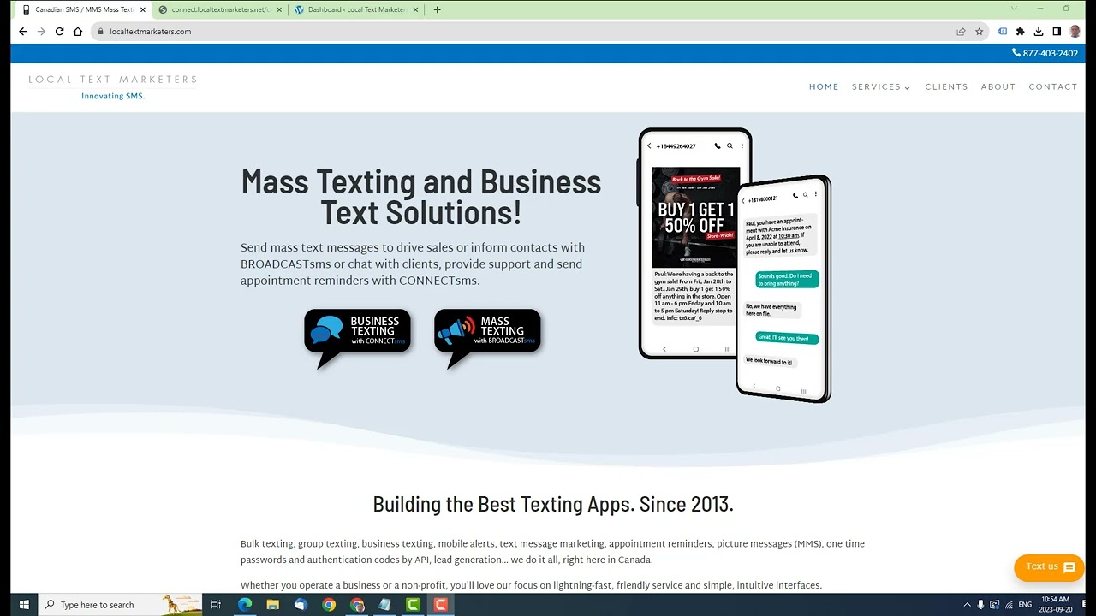Bookmark this page with the star

[x=980, y=32]
